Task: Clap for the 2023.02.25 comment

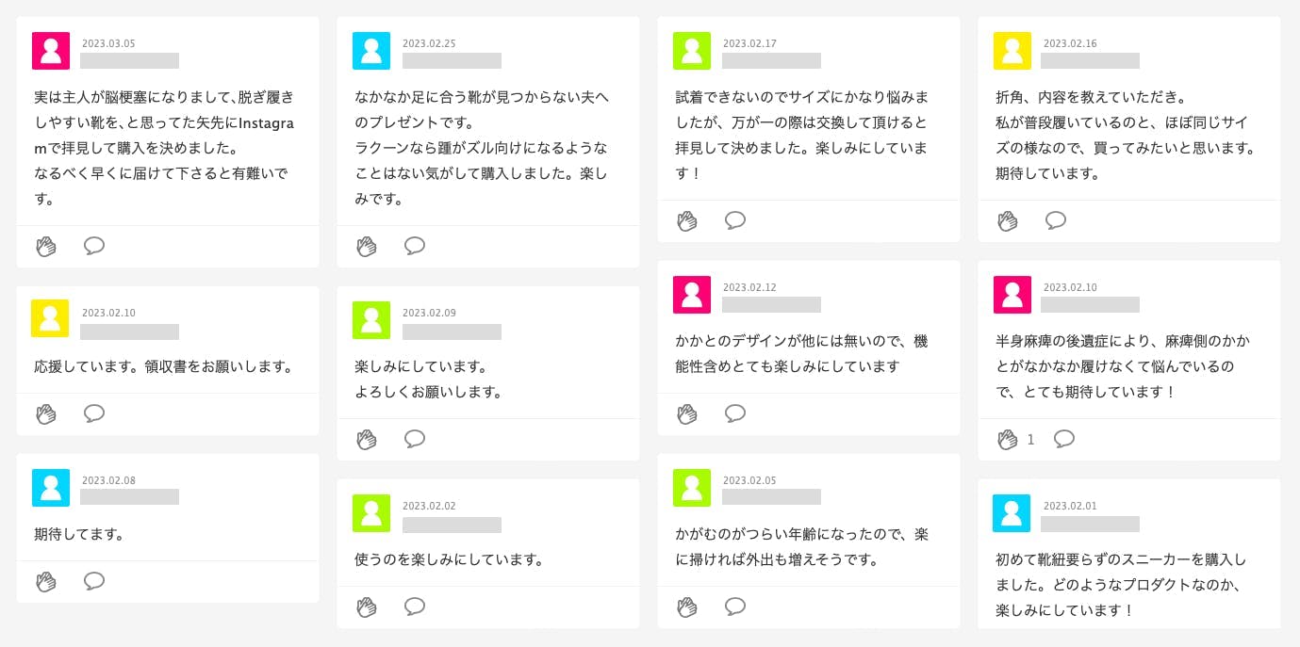Action: [367, 247]
